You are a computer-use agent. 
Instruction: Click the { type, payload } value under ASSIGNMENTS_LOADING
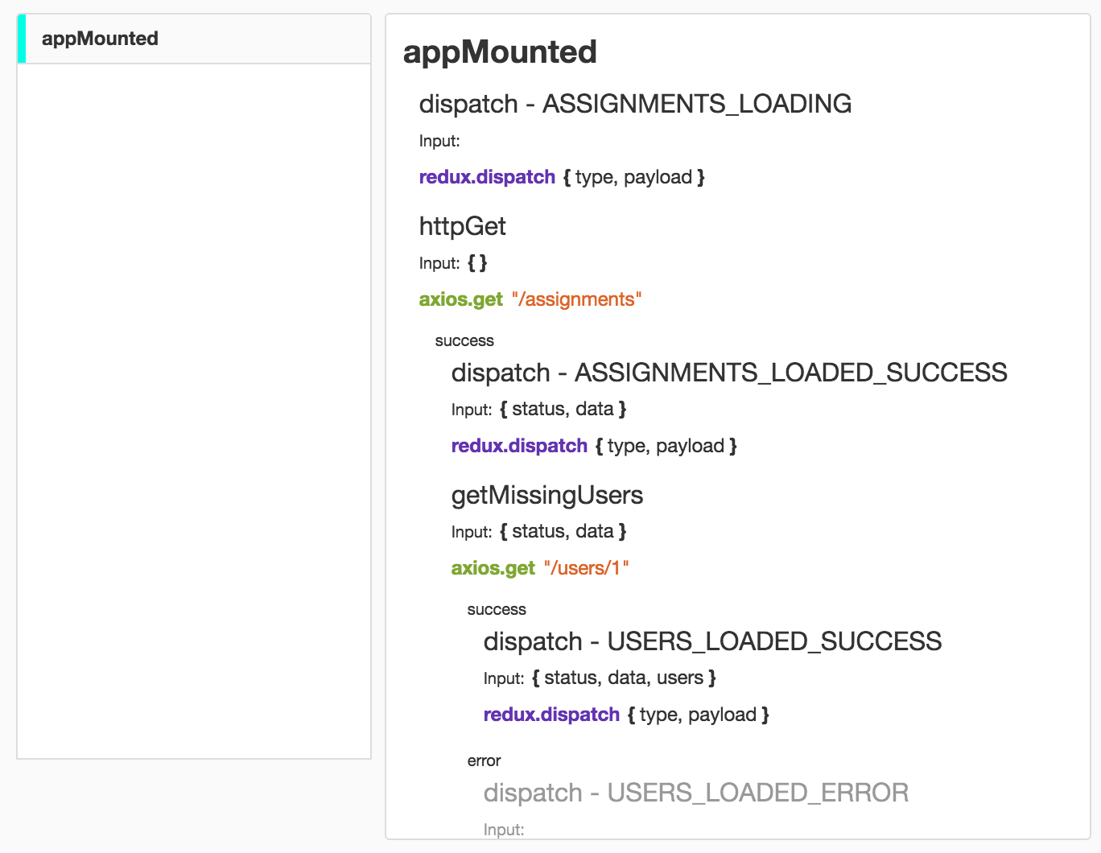634,177
